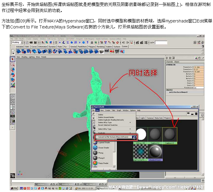Open the Hypershade Create menu
Viewport: 213px width, 192px height.
108,110
